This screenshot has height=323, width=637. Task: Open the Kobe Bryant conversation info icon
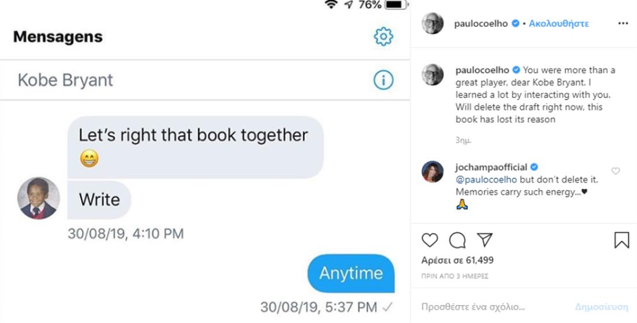(x=383, y=80)
